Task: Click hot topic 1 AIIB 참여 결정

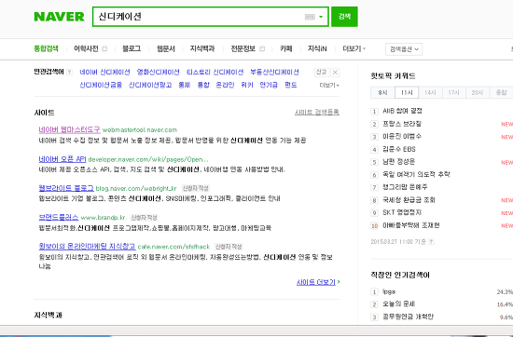Action: point(402,111)
